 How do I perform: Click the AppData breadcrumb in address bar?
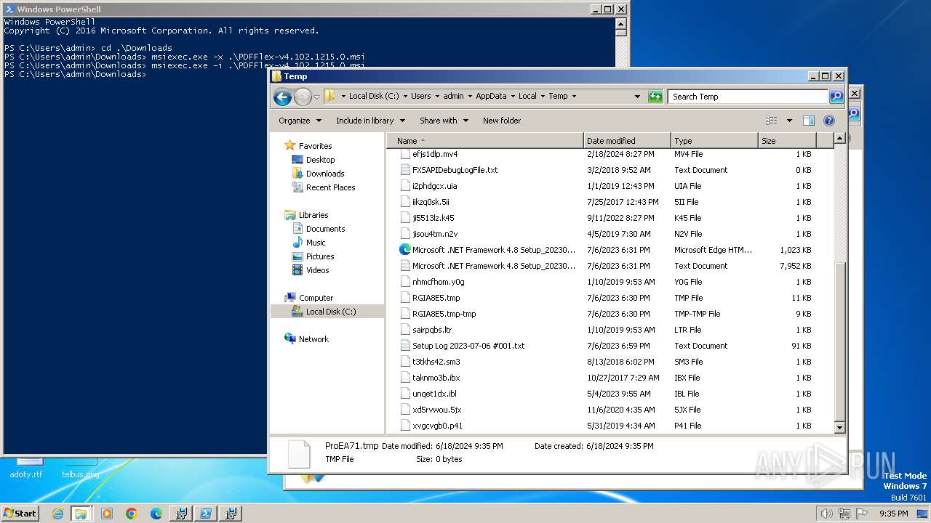pyautogui.click(x=491, y=96)
